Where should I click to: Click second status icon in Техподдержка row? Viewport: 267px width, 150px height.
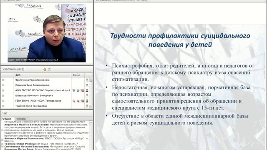(x=78, y=101)
